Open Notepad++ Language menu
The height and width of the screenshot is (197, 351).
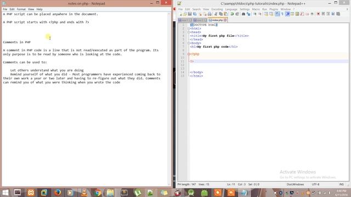231,9
